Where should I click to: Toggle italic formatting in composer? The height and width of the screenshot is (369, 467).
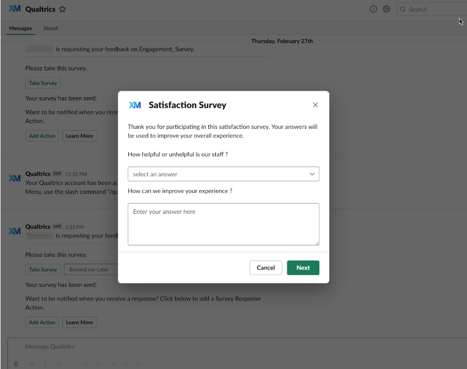coord(45,364)
